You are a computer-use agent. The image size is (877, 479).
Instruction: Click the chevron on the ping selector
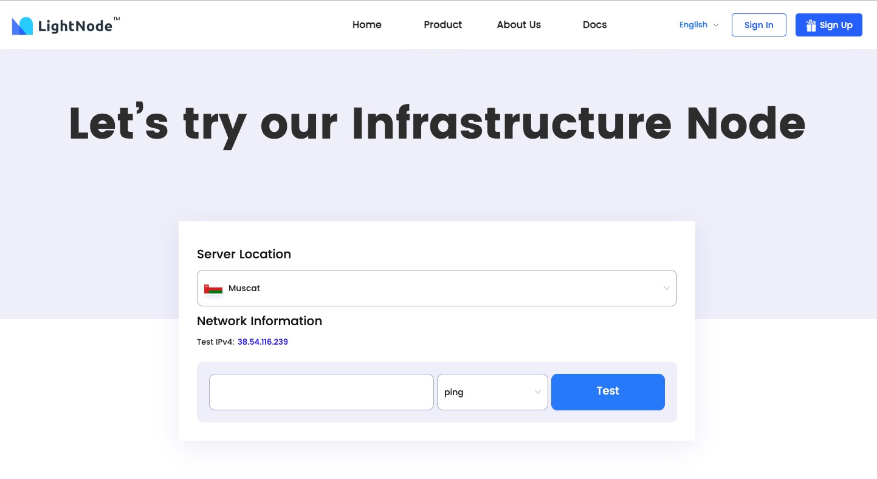(x=537, y=392)
